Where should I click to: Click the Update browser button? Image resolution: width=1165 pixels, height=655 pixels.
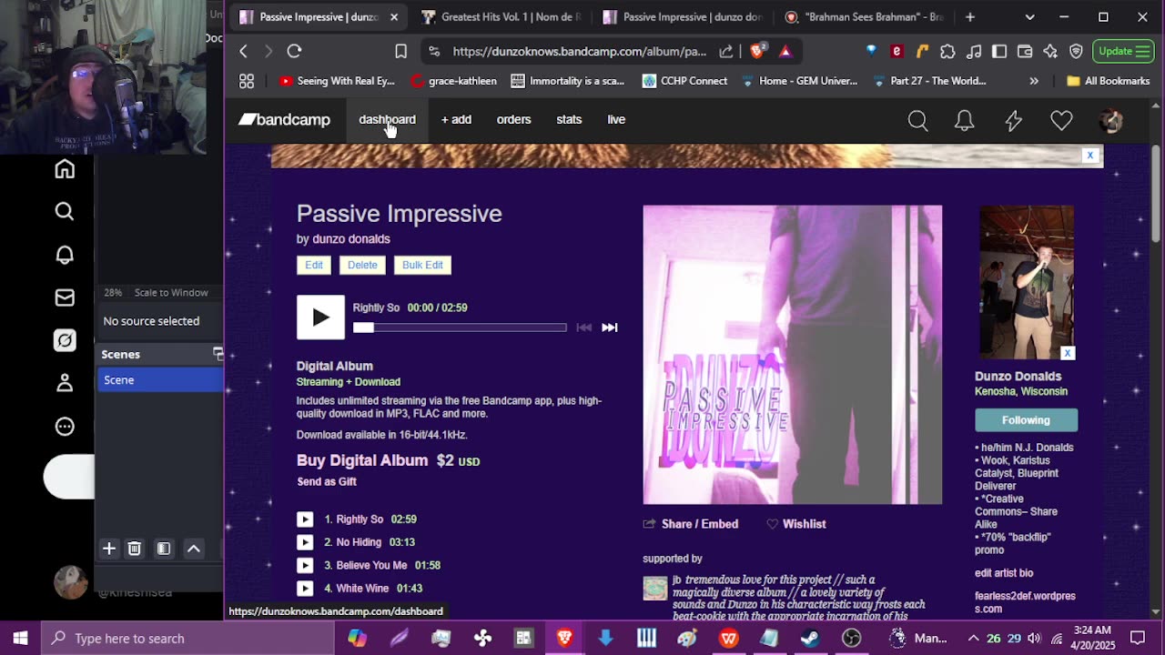click(x=1123, y=51)
